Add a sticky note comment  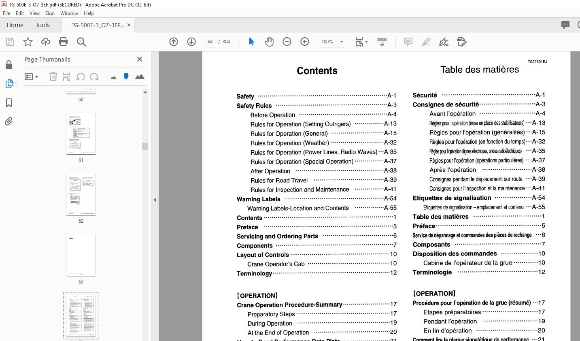click(x=408, y=42)
